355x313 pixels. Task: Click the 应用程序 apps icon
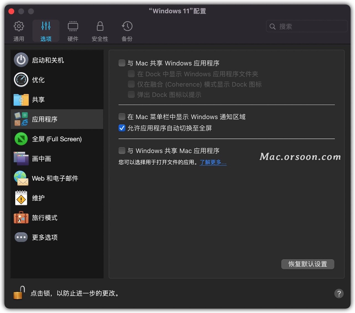pos(21,119)
